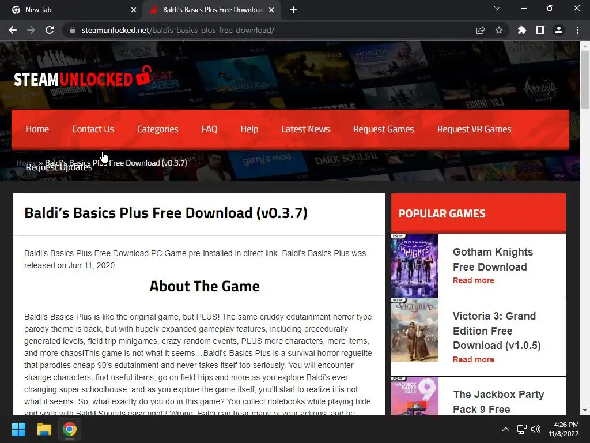Image resolution: width=590 pixels, height=443 pixels.
Task: Click the SteamUnlocked logo
Action: (x=83, y=77)
